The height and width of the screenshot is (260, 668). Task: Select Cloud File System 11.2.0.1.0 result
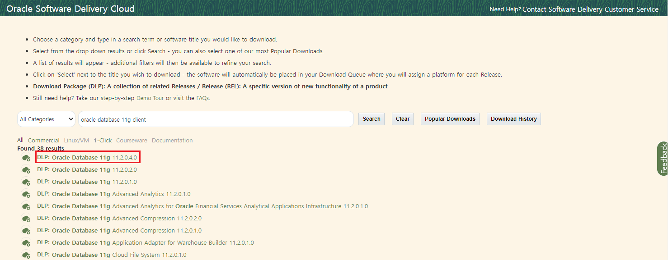click(112, 255)
